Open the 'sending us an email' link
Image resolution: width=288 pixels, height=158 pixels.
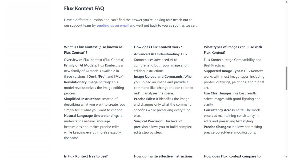click(113, 26)
